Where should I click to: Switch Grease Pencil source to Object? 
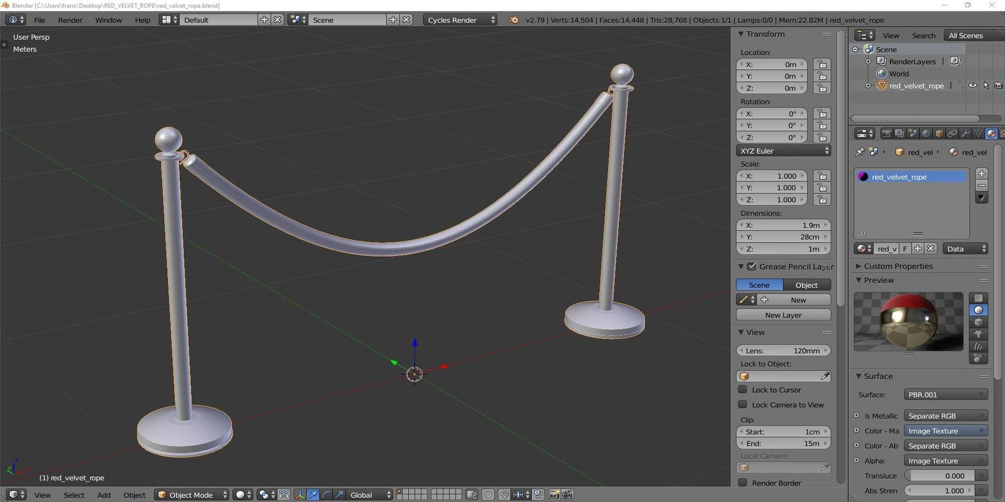807,285
